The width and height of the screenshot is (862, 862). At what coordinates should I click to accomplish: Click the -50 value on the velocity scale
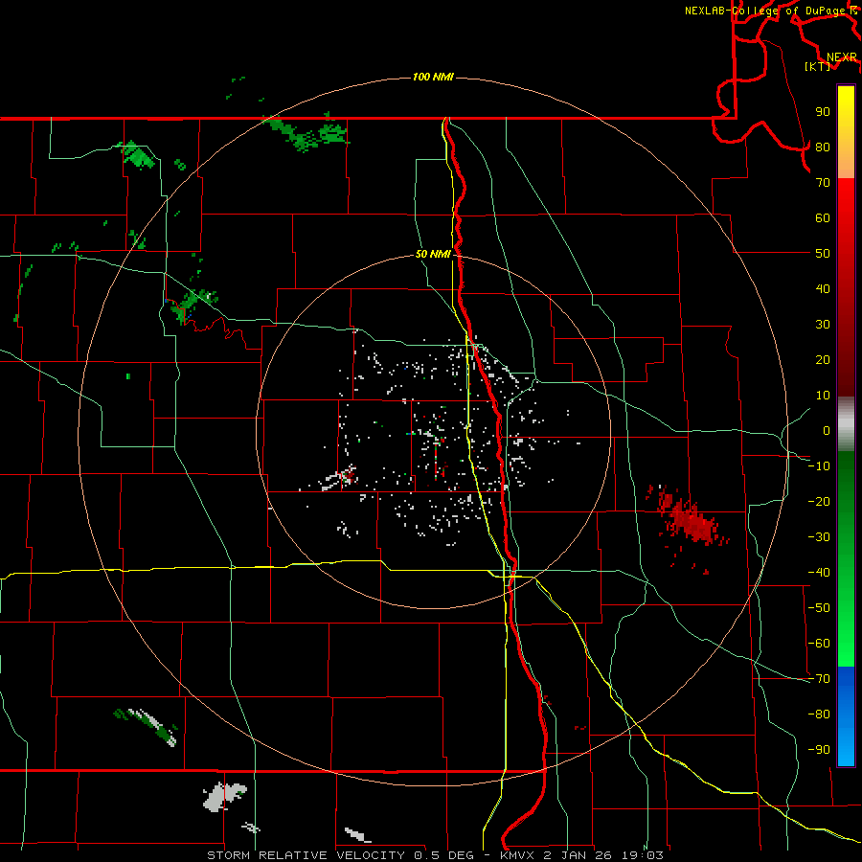click(819, 608)
